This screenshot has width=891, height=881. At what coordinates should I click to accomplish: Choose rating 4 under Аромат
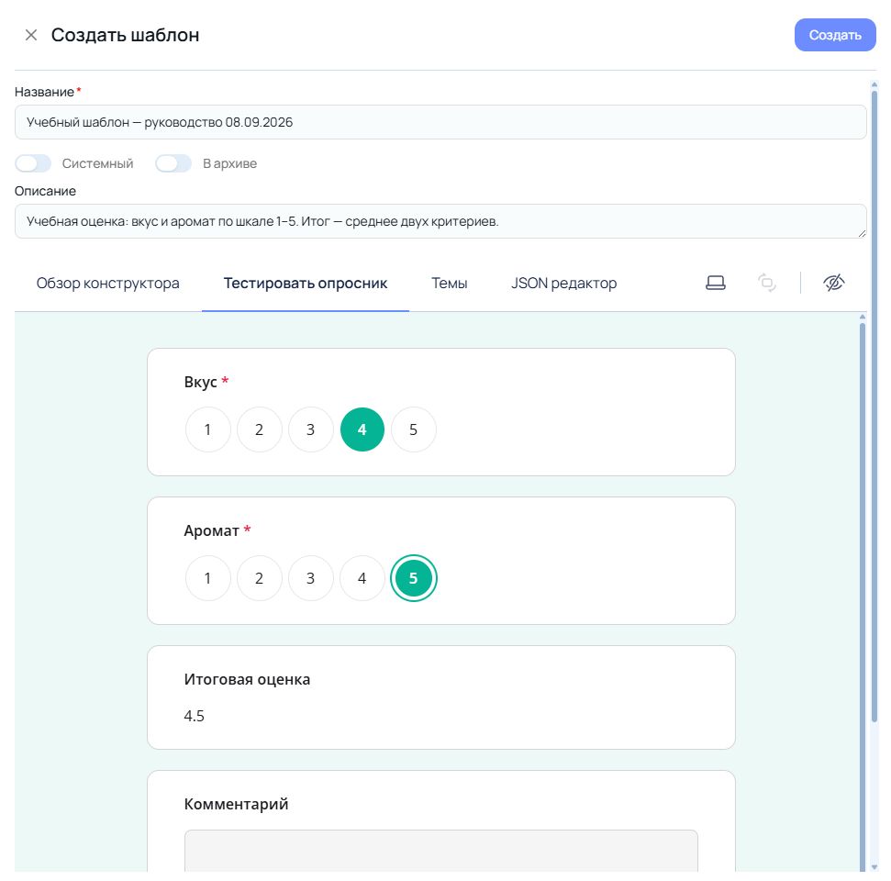[362, 578]
